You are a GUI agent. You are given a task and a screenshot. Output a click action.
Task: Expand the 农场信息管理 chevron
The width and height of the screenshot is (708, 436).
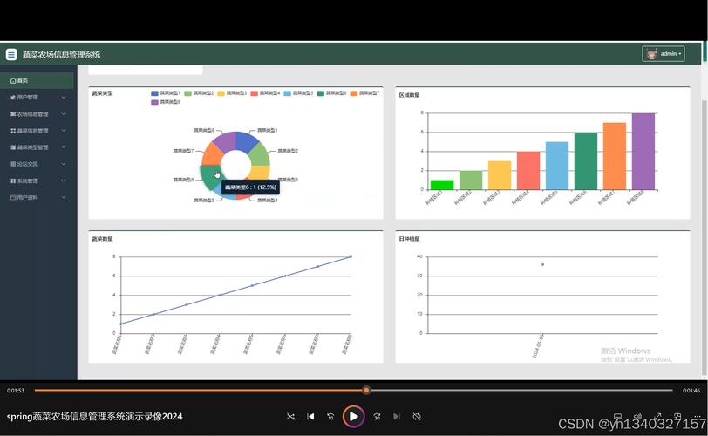tap(64, 114)
